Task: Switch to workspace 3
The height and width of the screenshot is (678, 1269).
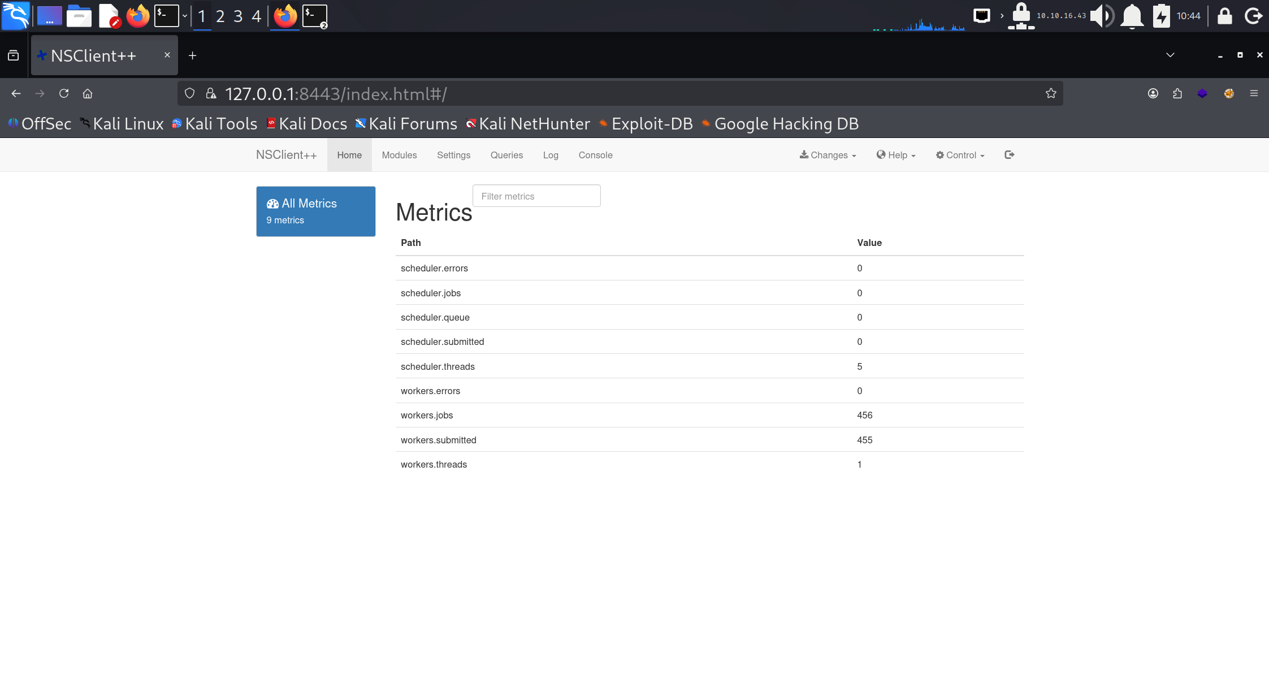Action: [238, 16]
